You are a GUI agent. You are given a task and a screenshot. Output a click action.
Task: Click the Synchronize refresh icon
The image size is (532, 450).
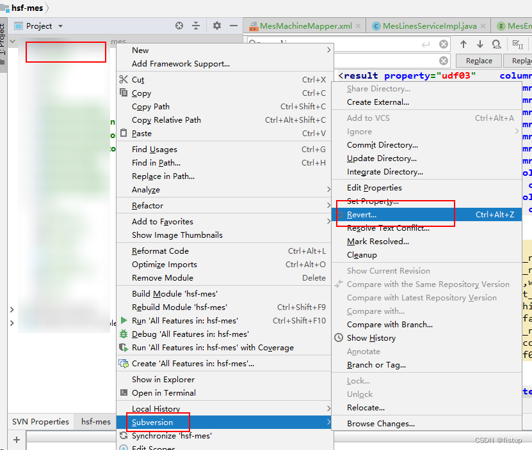point(124,436)
